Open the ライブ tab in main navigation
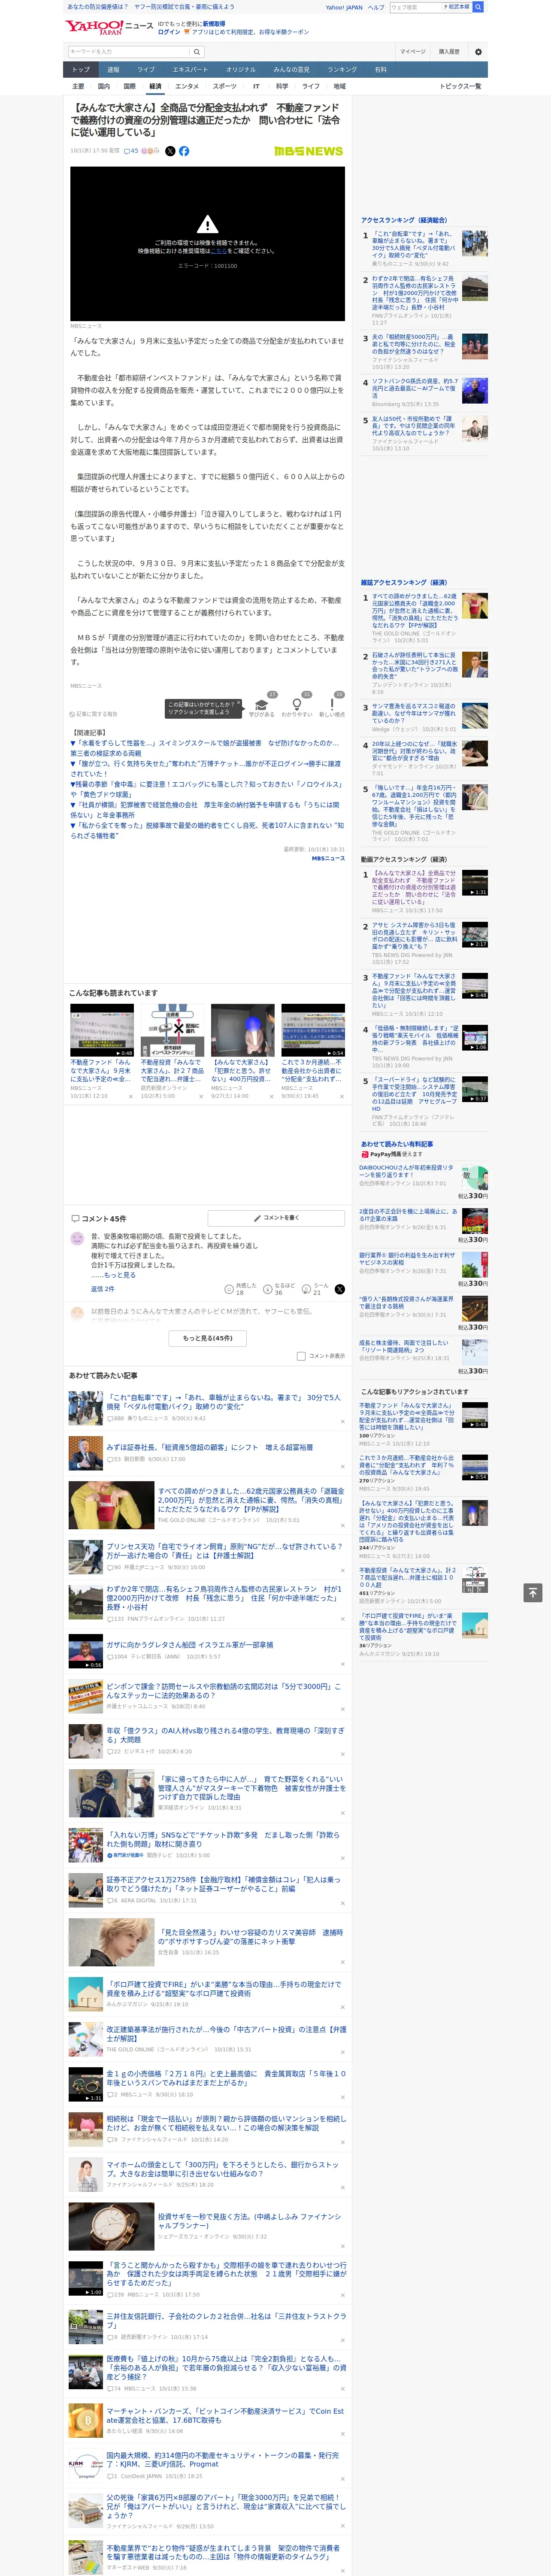 tap(146, 70)
